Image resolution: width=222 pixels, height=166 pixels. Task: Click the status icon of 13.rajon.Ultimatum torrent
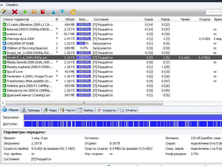pos(4,25)
